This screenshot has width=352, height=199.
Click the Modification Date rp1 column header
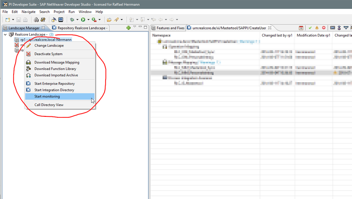click(314, 35)
